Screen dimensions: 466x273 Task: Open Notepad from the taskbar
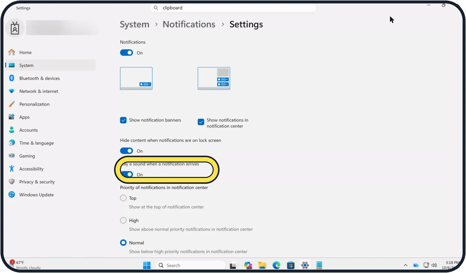click(x=319, y=266)
